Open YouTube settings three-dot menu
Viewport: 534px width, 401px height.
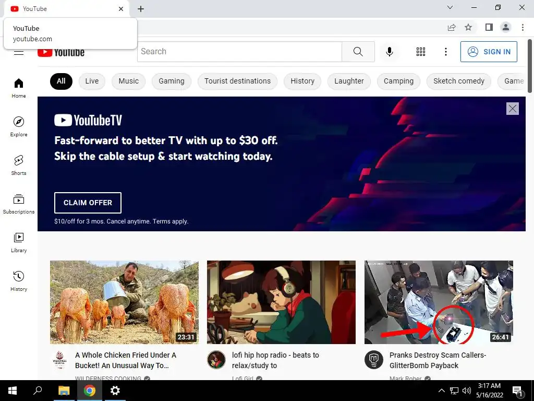(445, 52)
